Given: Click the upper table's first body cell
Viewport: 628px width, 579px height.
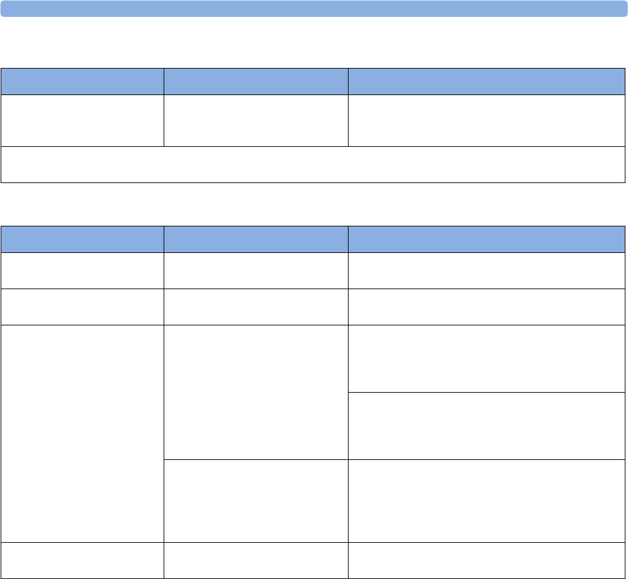Looking at the screenshot, I should click(82, 121).
